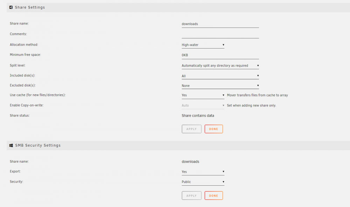Click the 'Share contains data' status text
The image size is (350, 207).
[x=198, y=116]
